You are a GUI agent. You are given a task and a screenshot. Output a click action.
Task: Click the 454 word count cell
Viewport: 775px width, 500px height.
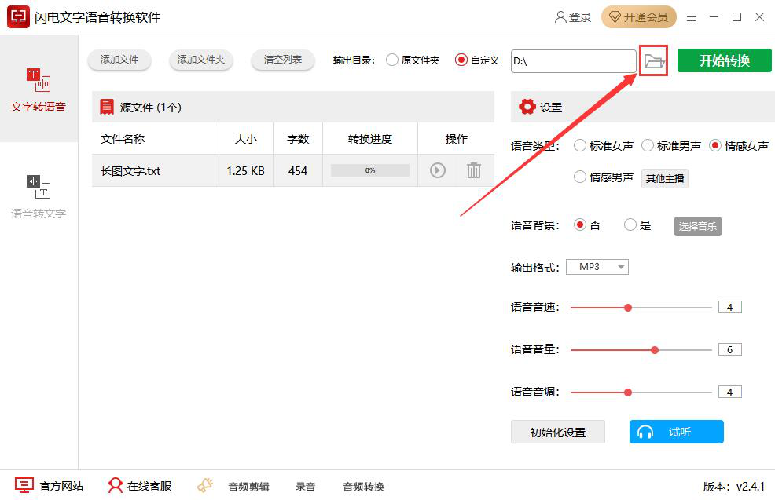pos(298,171)
